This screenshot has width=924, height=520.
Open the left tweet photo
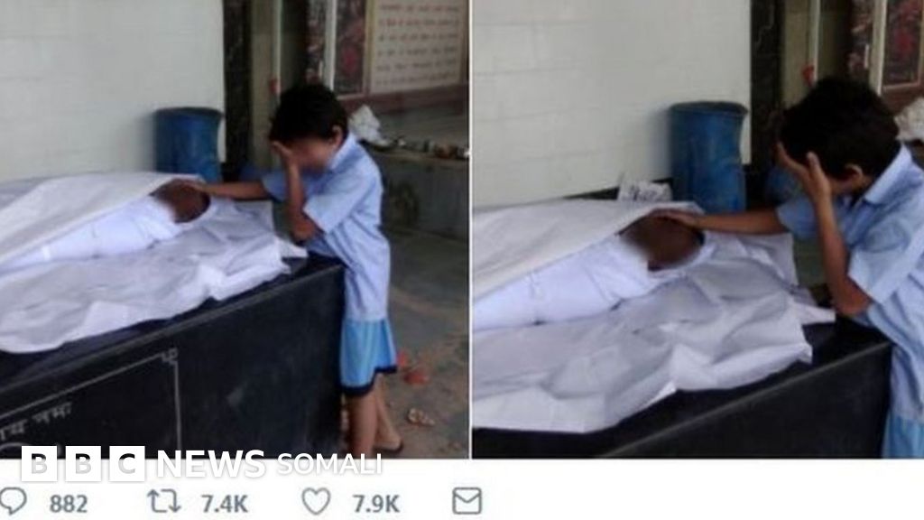pos(235,228)
